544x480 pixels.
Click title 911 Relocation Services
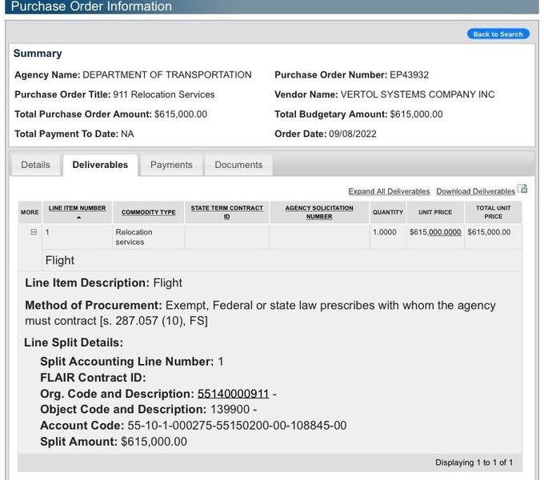[x=164, y=94]
